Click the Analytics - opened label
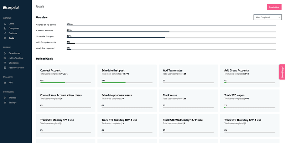 click(45, 48)
